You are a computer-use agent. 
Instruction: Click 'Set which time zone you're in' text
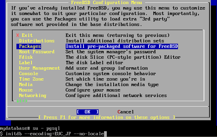tap(105, 79)
